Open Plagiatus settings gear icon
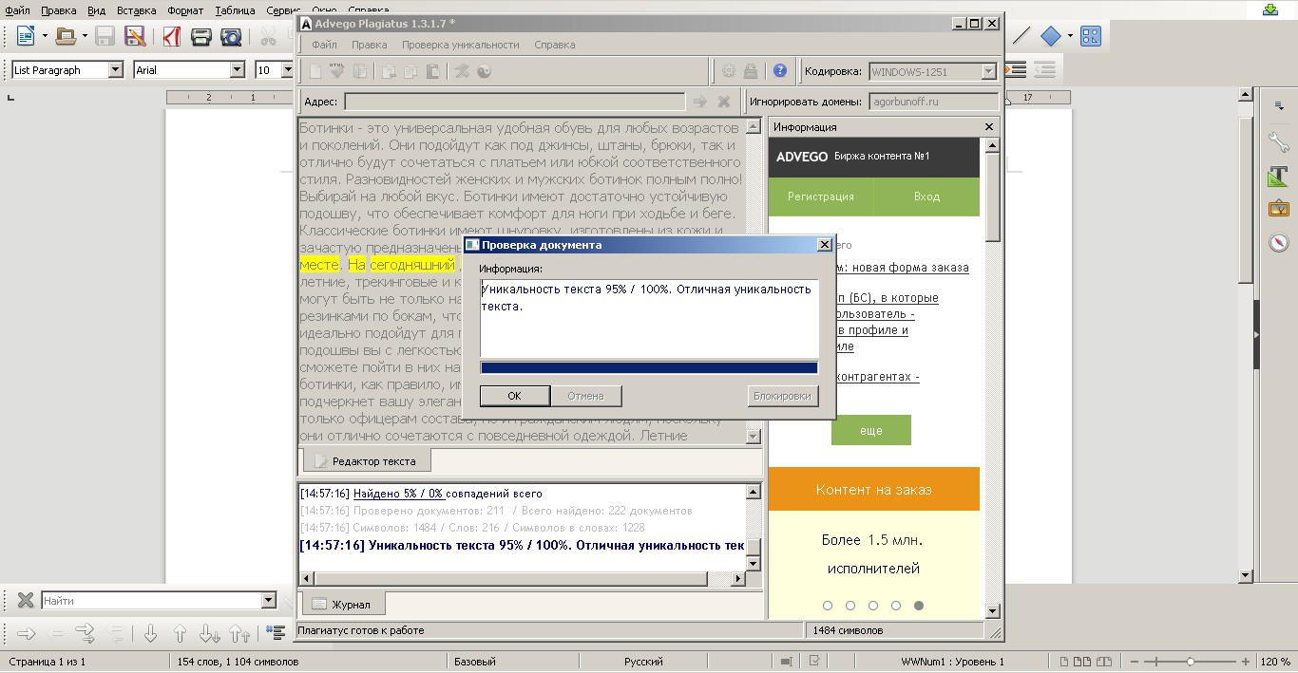The height and width of the screenshot is (673, 1298). click(729, 70)
